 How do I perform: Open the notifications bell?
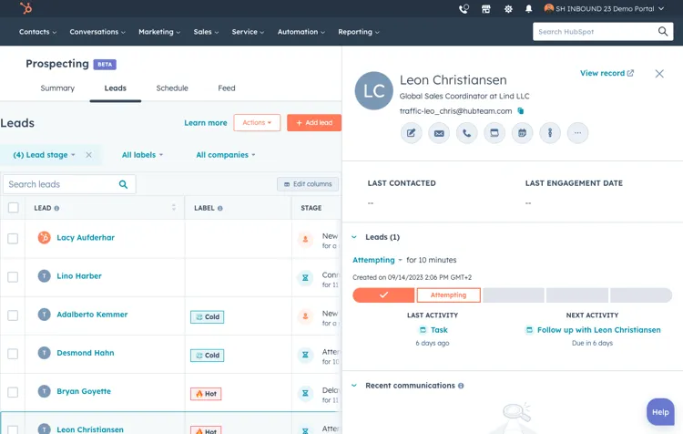click(529, 9)
